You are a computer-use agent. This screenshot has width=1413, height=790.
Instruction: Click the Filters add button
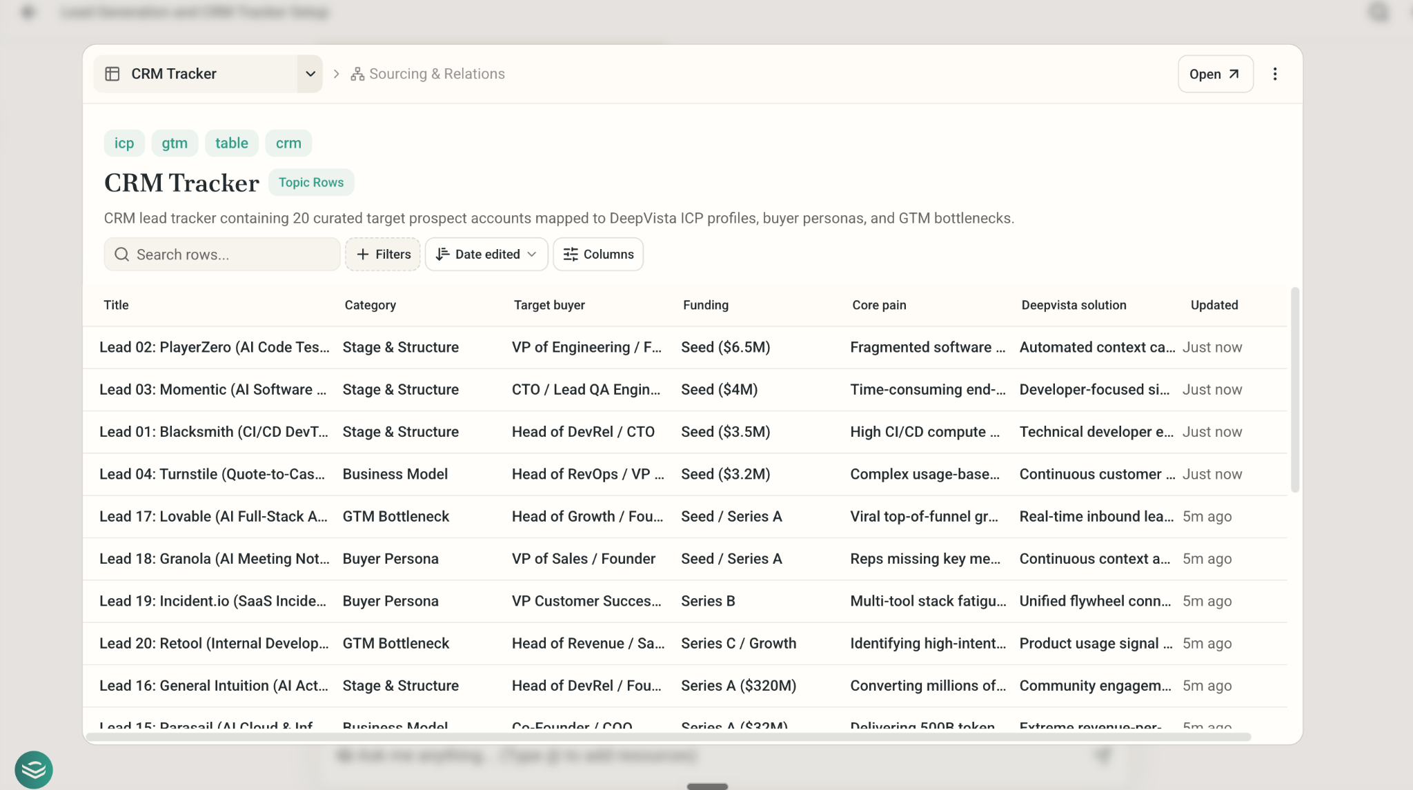(x=383, y=255)
